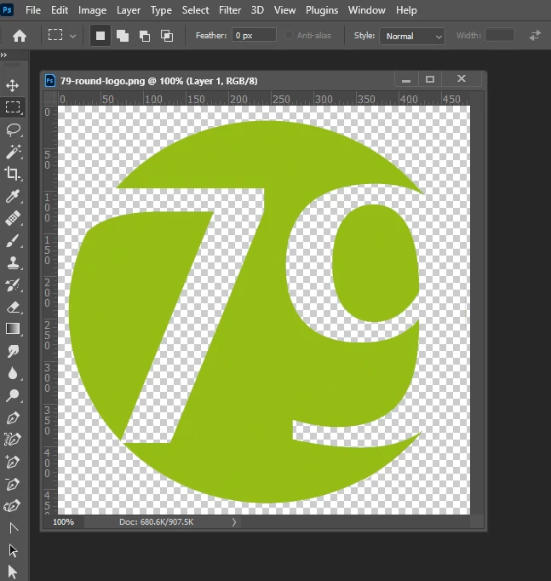
Task: Click the 79-round-logo.png document title
Action: point(159,81)
